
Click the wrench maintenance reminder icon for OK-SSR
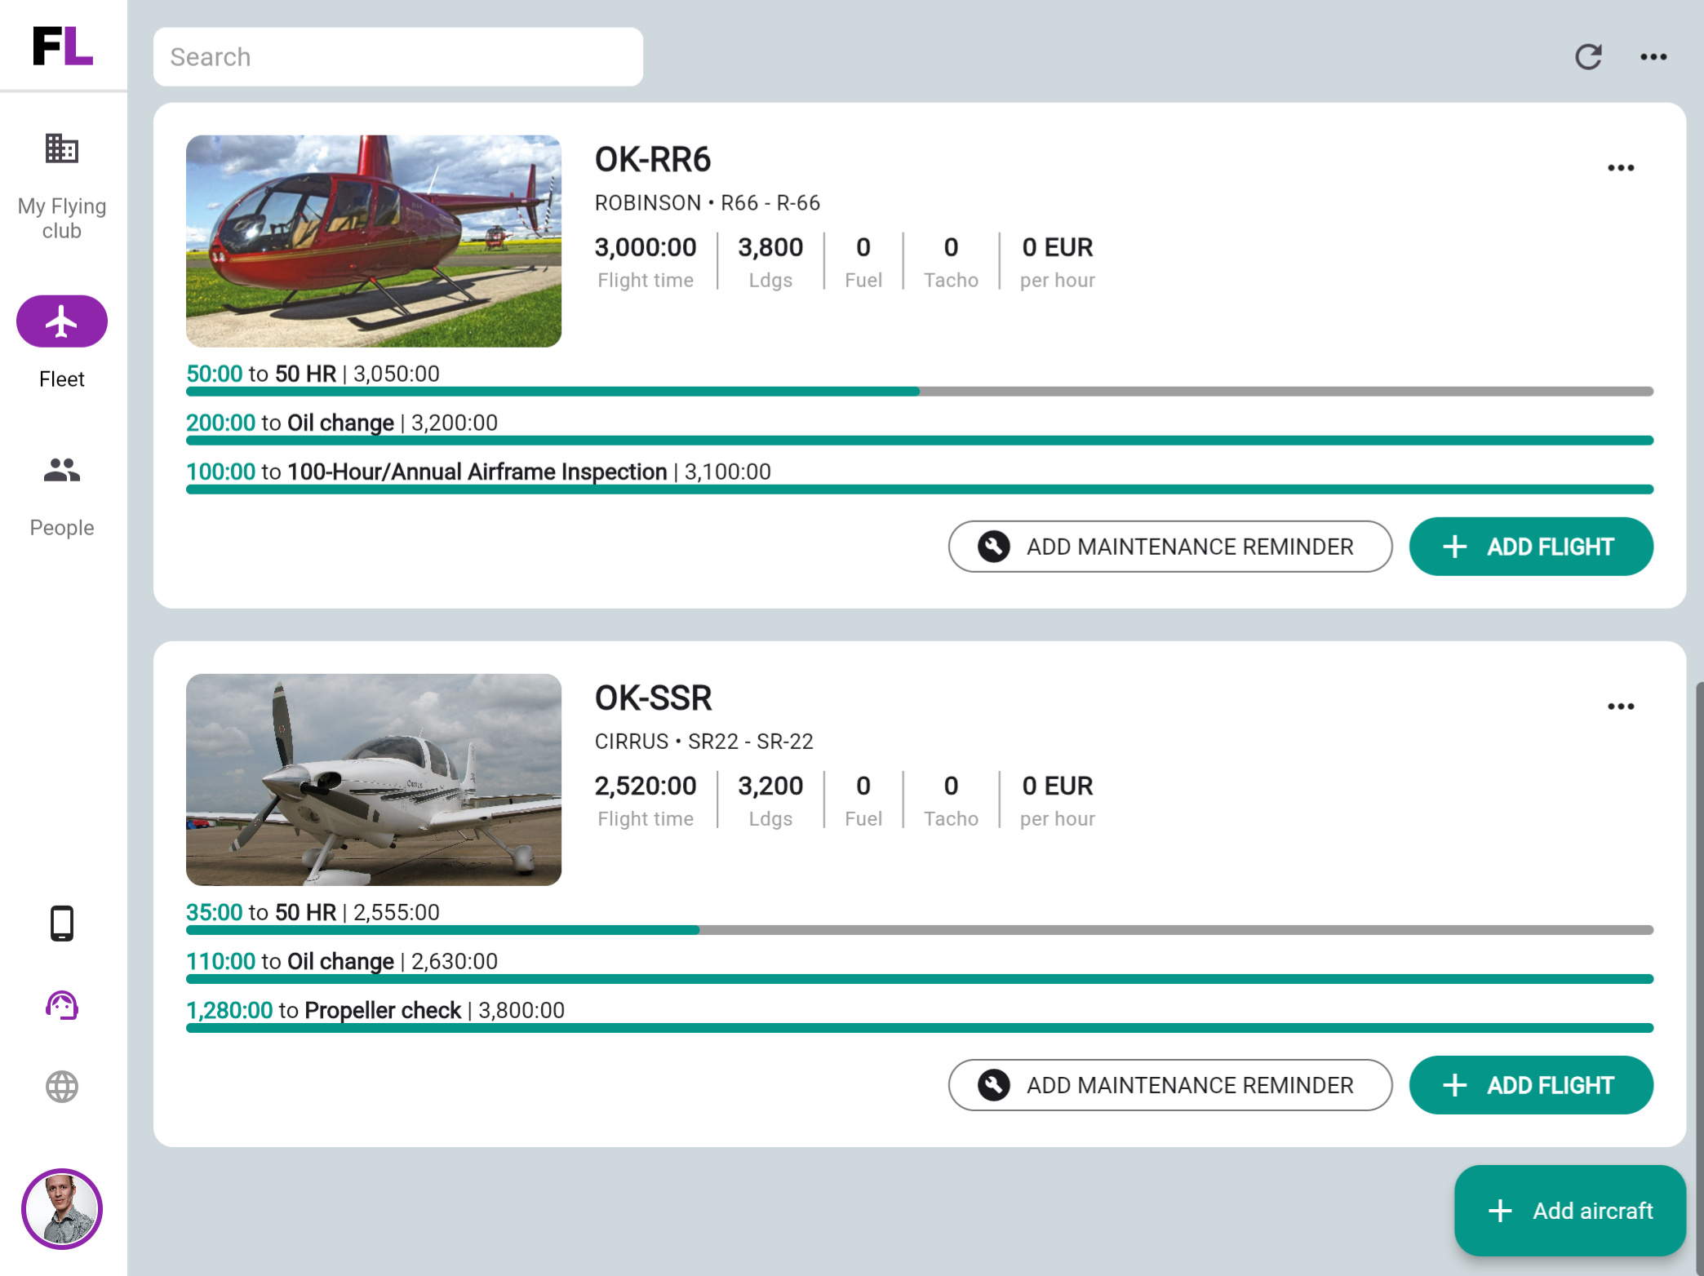click(x=992, y=1083)
